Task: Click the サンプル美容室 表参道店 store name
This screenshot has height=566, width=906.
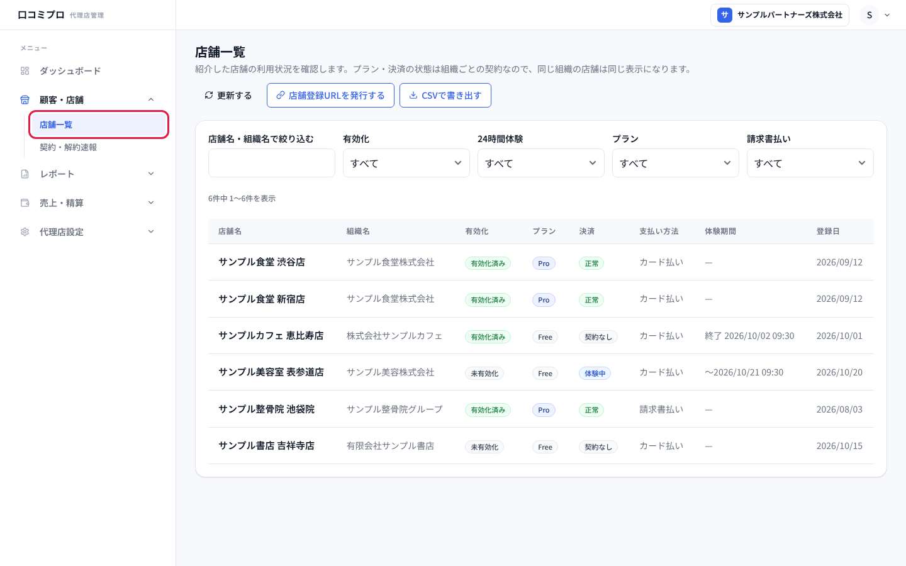Action: tap(271, 372)
